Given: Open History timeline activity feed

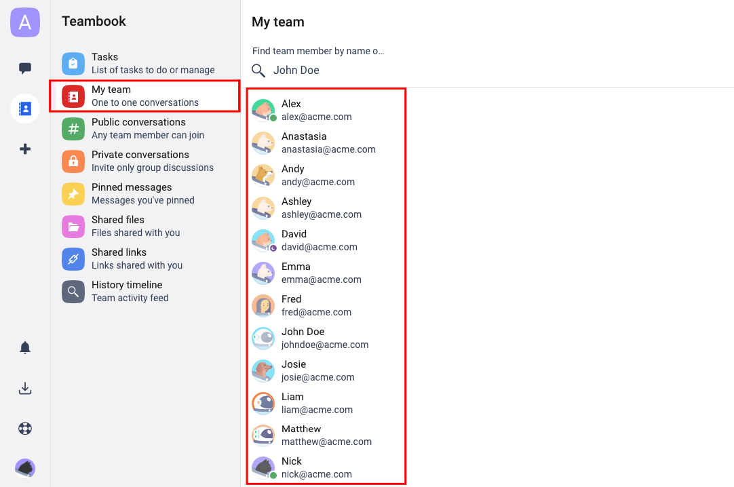Looking at the screenshot, I should (145, 292).
